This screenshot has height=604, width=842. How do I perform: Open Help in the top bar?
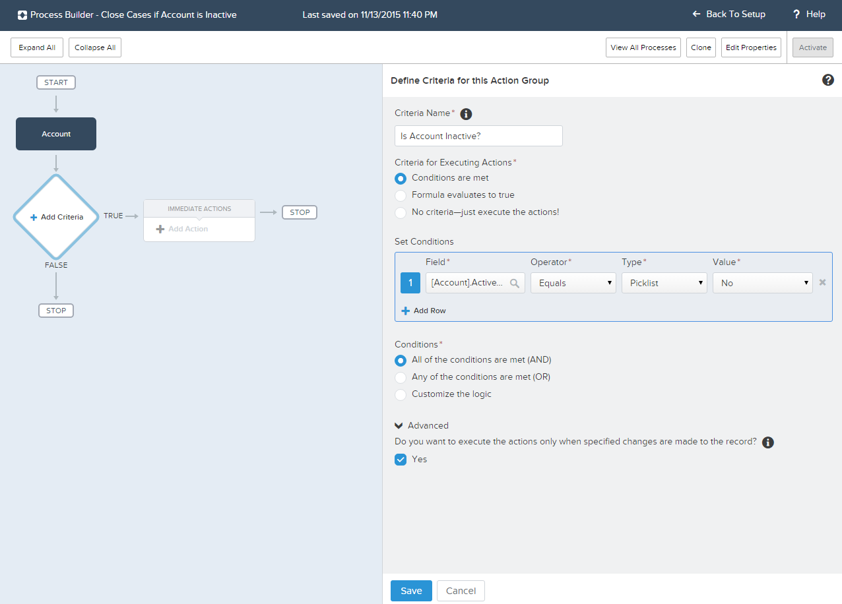point(809,15)
